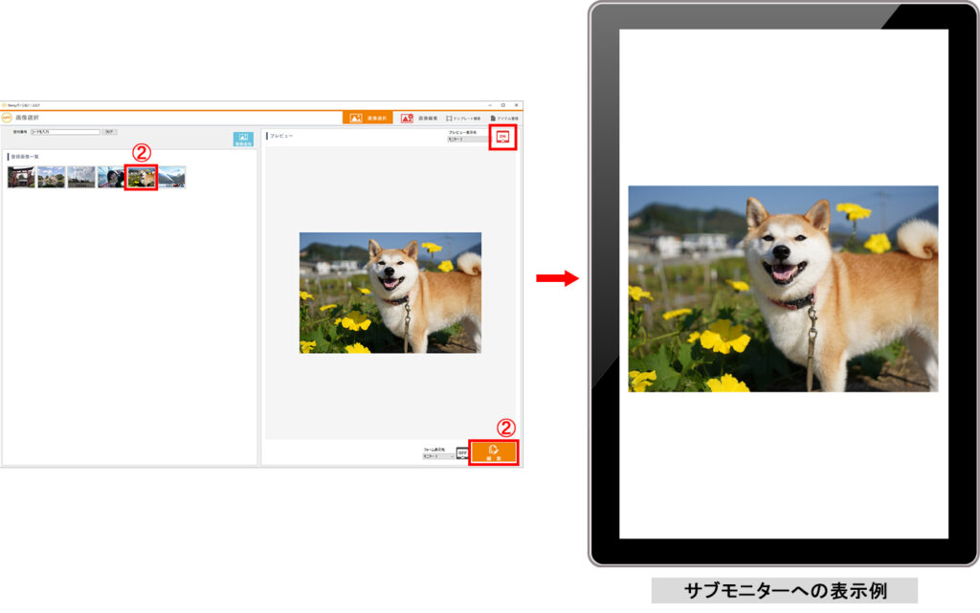Click the dog preview image
980x613 pixels.
tap(390, 293)
